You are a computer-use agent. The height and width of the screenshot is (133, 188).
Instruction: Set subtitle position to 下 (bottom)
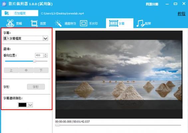tap(41, 70)
